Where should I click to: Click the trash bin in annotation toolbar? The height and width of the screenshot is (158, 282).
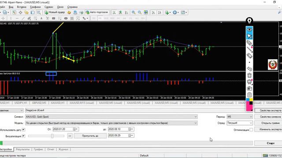(x=249, y=75)
